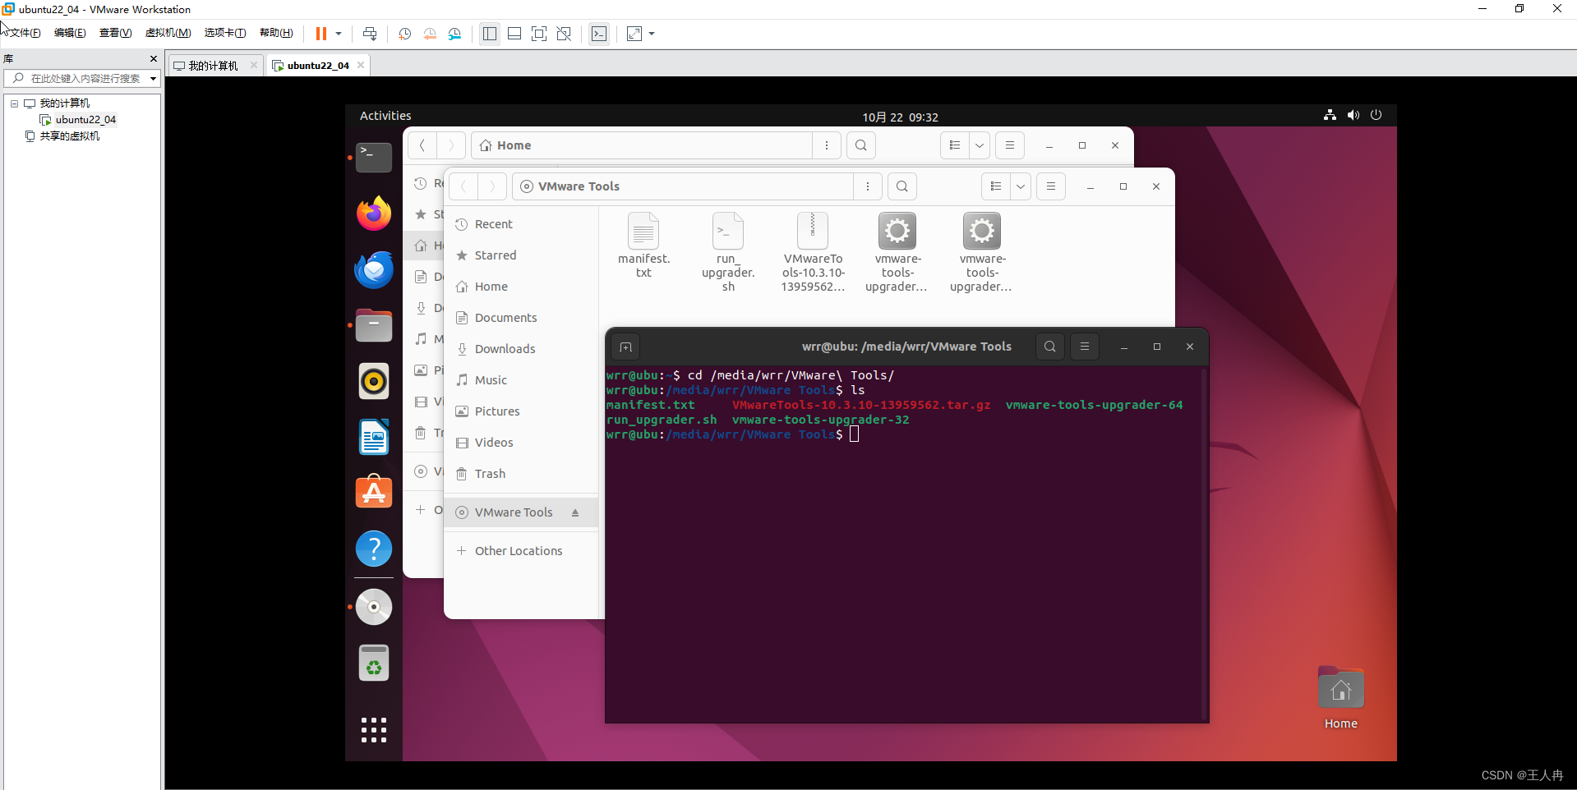Open Home folder icon on desktop
The width and height of the screenshot is (1577, 790).
click(x=1340, y=697)
